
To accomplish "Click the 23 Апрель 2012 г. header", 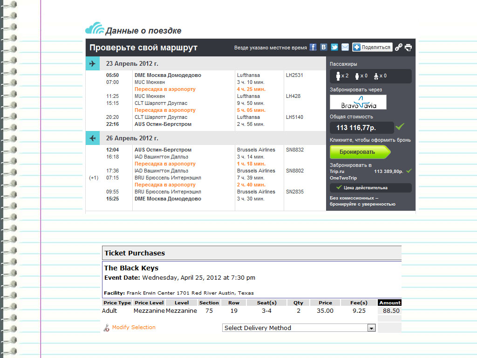I will pyautogui.click(x=132, y=63).
